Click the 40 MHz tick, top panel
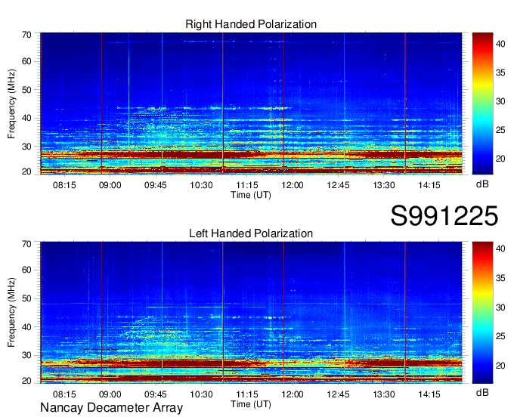Image resolution: width=514 pixels, height=417 pixels. [26, 118]
